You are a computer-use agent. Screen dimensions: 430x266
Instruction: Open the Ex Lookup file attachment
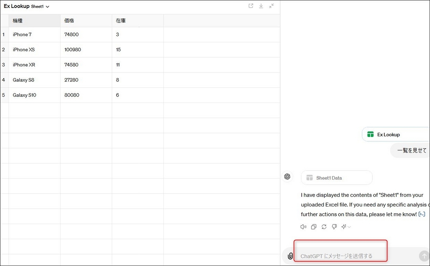396,134
